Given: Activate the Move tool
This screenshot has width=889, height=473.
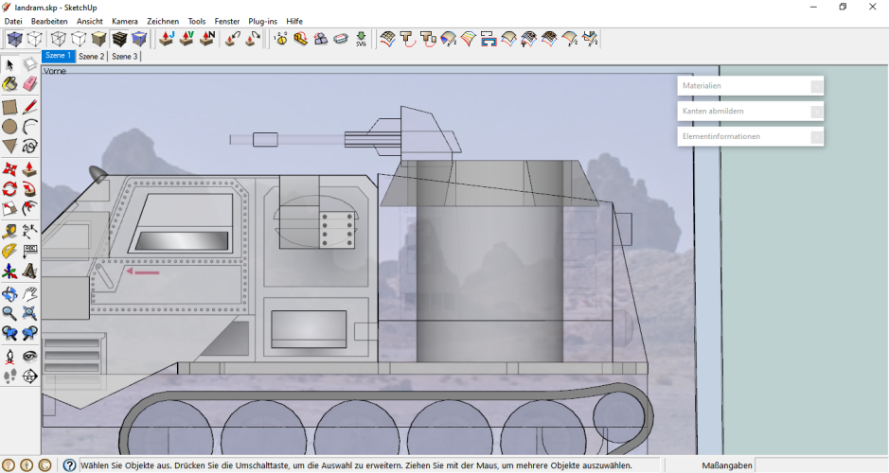Looking at the screenshot, I should (x=9, y=168).
